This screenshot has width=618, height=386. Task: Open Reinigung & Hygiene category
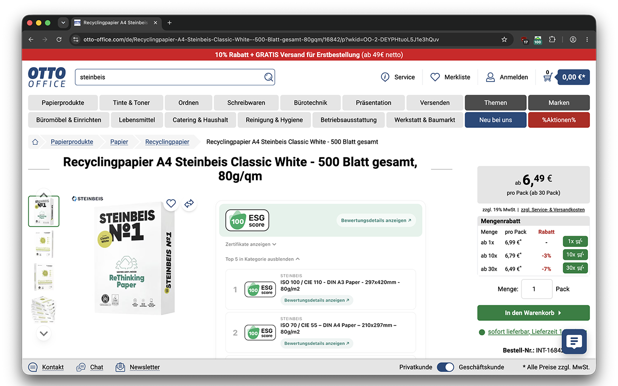pyautogui.click(x=274, y=120)
